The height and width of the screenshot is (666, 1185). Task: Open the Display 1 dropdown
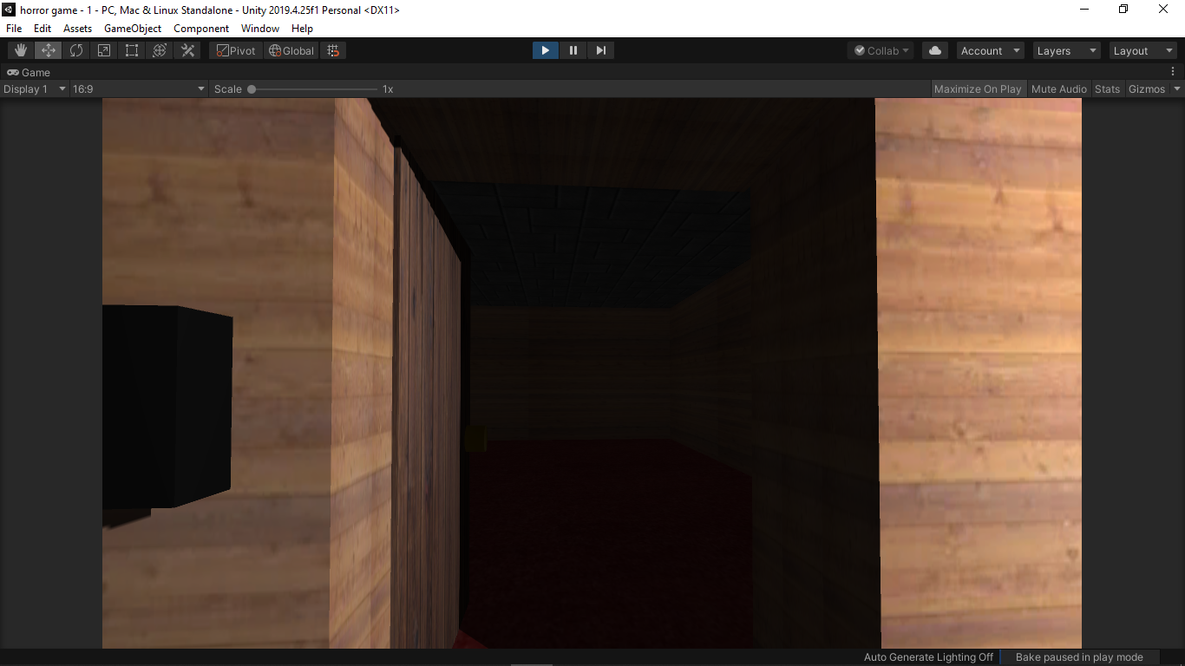35,88
